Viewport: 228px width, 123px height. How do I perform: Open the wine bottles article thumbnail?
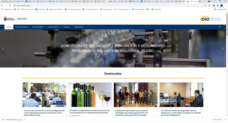[90, 95]
